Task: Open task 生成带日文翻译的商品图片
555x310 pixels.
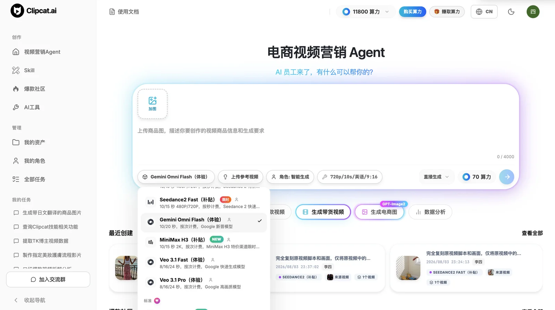Action: 48,213
